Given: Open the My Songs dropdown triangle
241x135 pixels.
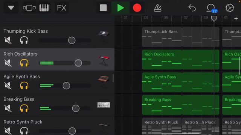Looking at the screenshot, I should pos(11,7).
